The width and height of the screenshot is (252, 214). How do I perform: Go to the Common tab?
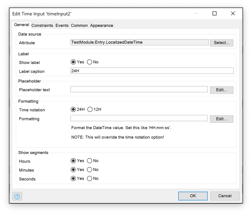tap(79, 26)
